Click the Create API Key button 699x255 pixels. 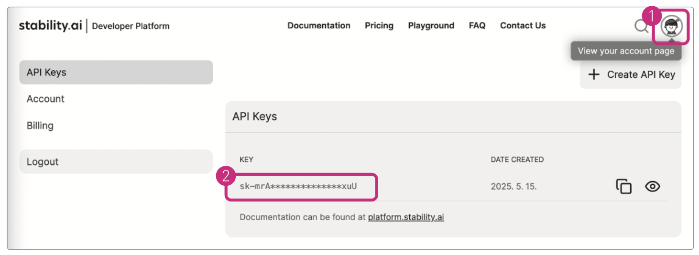pos(631,74)
